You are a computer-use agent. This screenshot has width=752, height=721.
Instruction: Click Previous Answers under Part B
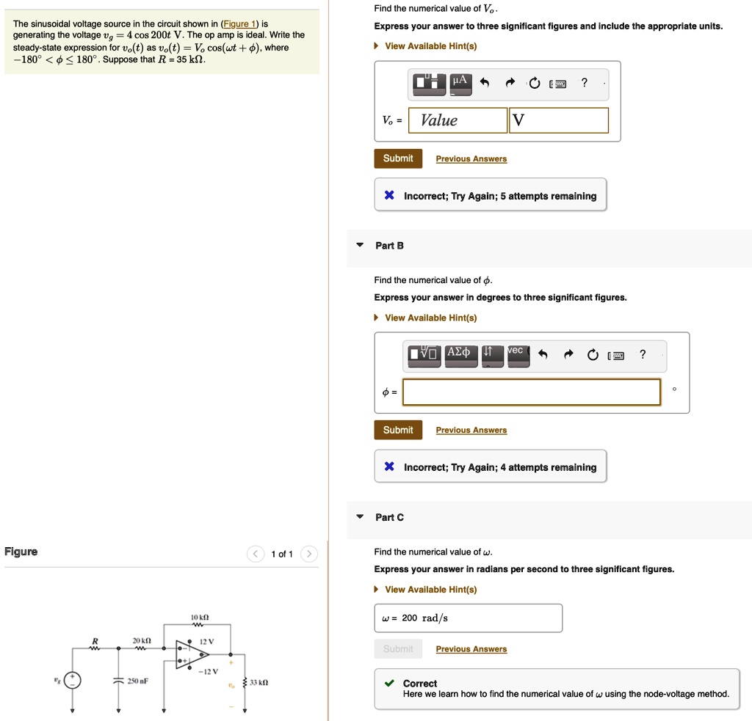(471, 430)
